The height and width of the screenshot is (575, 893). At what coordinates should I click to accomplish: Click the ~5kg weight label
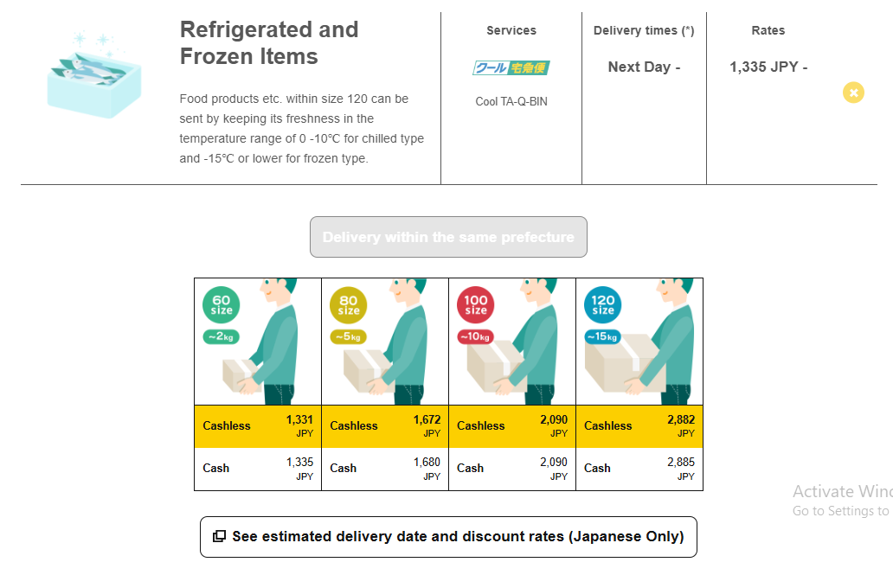tap(349, 337)
